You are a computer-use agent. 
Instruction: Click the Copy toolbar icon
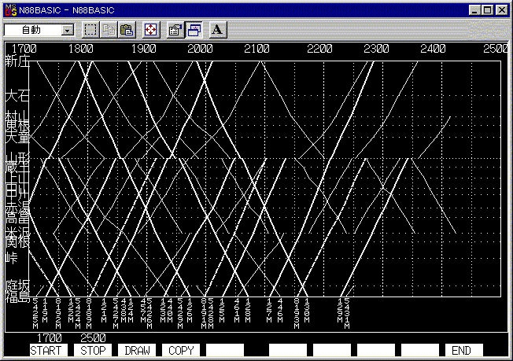(x=109, y=30)
